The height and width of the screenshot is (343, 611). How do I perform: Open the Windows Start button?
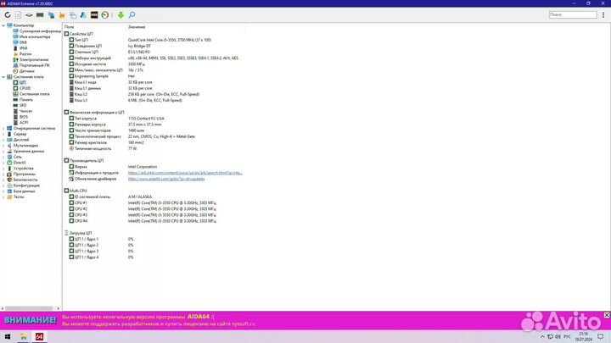(x=8, y=336)
